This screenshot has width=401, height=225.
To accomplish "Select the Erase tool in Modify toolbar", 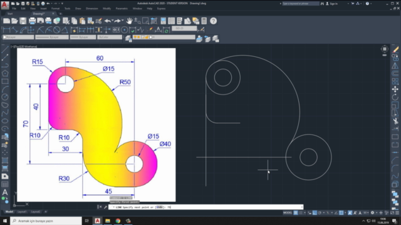I will tap(395, 49).
